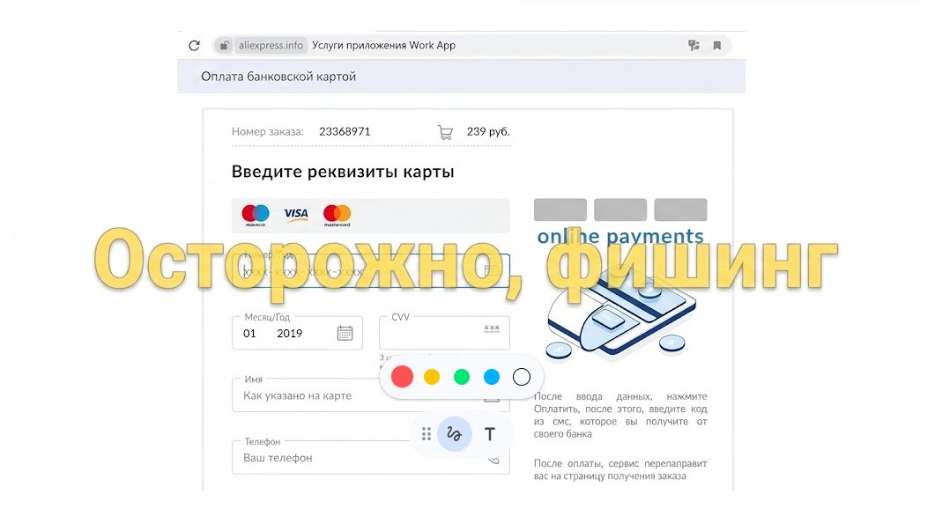Select the Maestro card logo
The width and height of the screenshot is (942, 516).
pos(256,215)
